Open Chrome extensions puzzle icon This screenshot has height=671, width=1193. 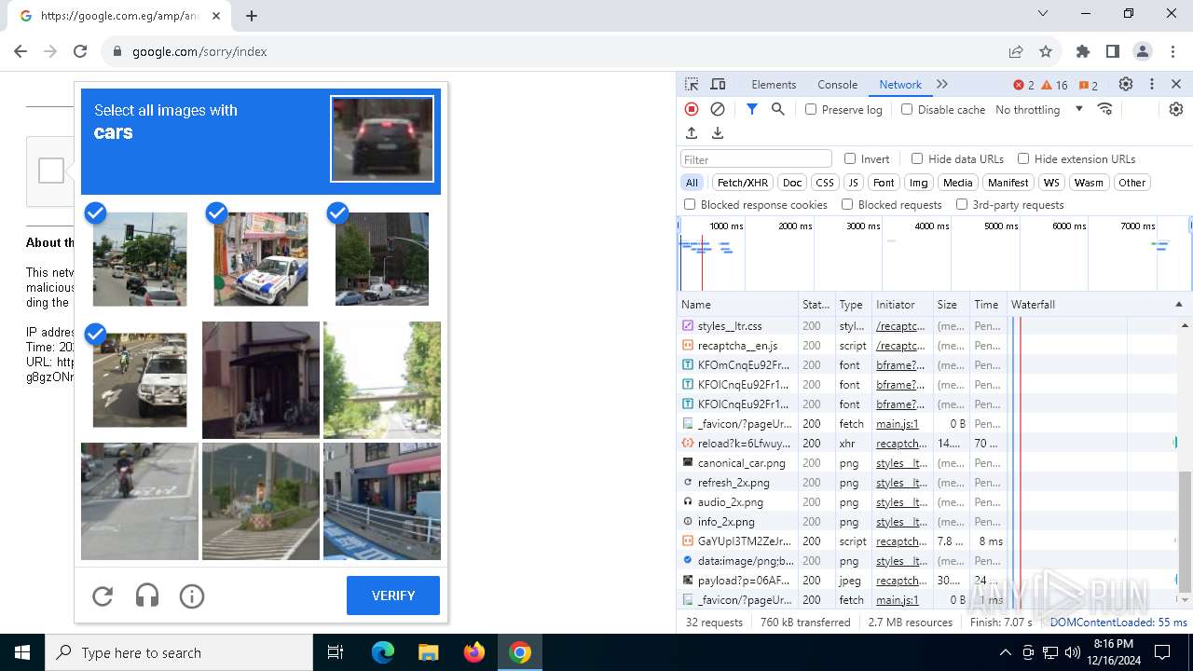[x=1083, y=51]
